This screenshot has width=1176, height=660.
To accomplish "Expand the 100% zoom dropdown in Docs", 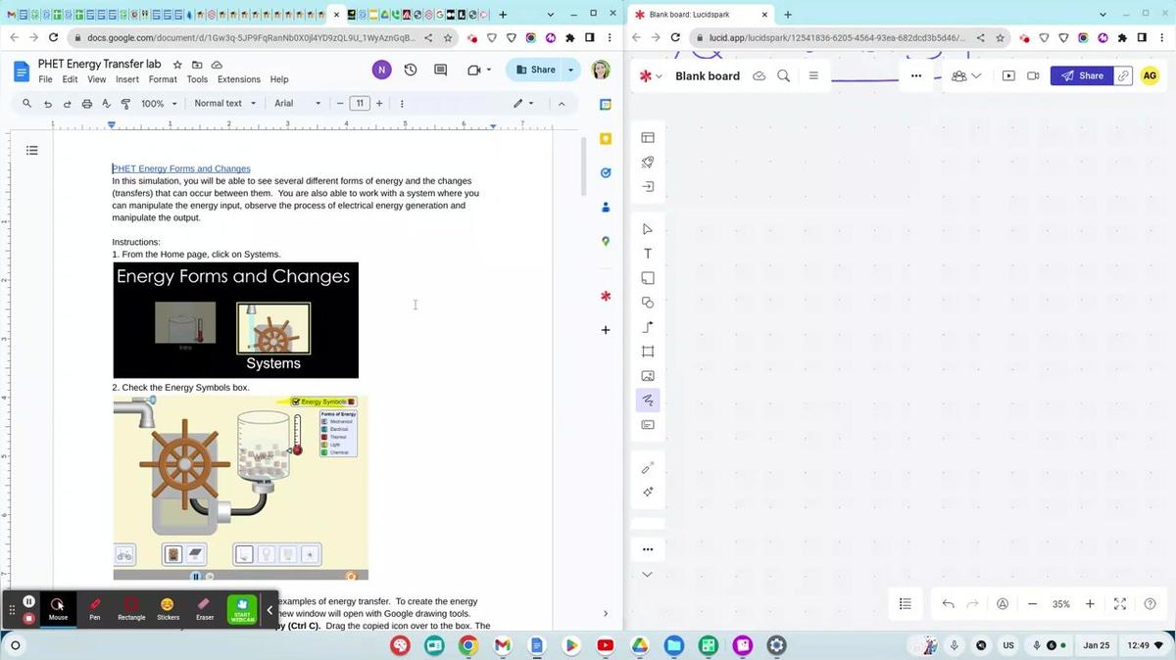I will point(160,104).
